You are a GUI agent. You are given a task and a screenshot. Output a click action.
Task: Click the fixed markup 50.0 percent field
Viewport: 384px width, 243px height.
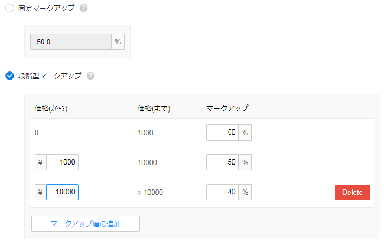[x=71, y=42]
